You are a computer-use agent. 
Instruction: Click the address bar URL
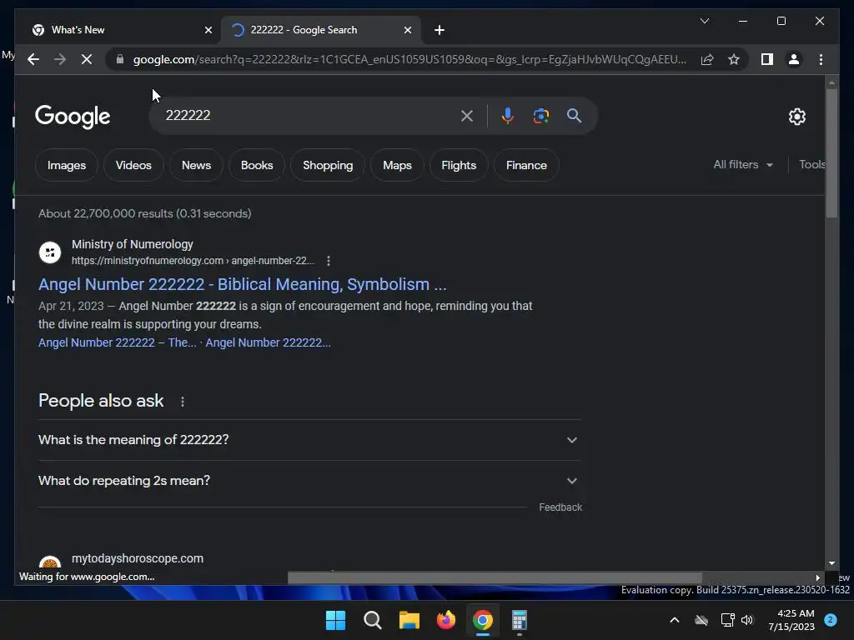click(409, 59)
